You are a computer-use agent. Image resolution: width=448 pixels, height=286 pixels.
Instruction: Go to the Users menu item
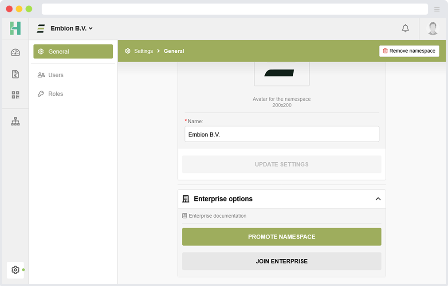tap(55, 75)
